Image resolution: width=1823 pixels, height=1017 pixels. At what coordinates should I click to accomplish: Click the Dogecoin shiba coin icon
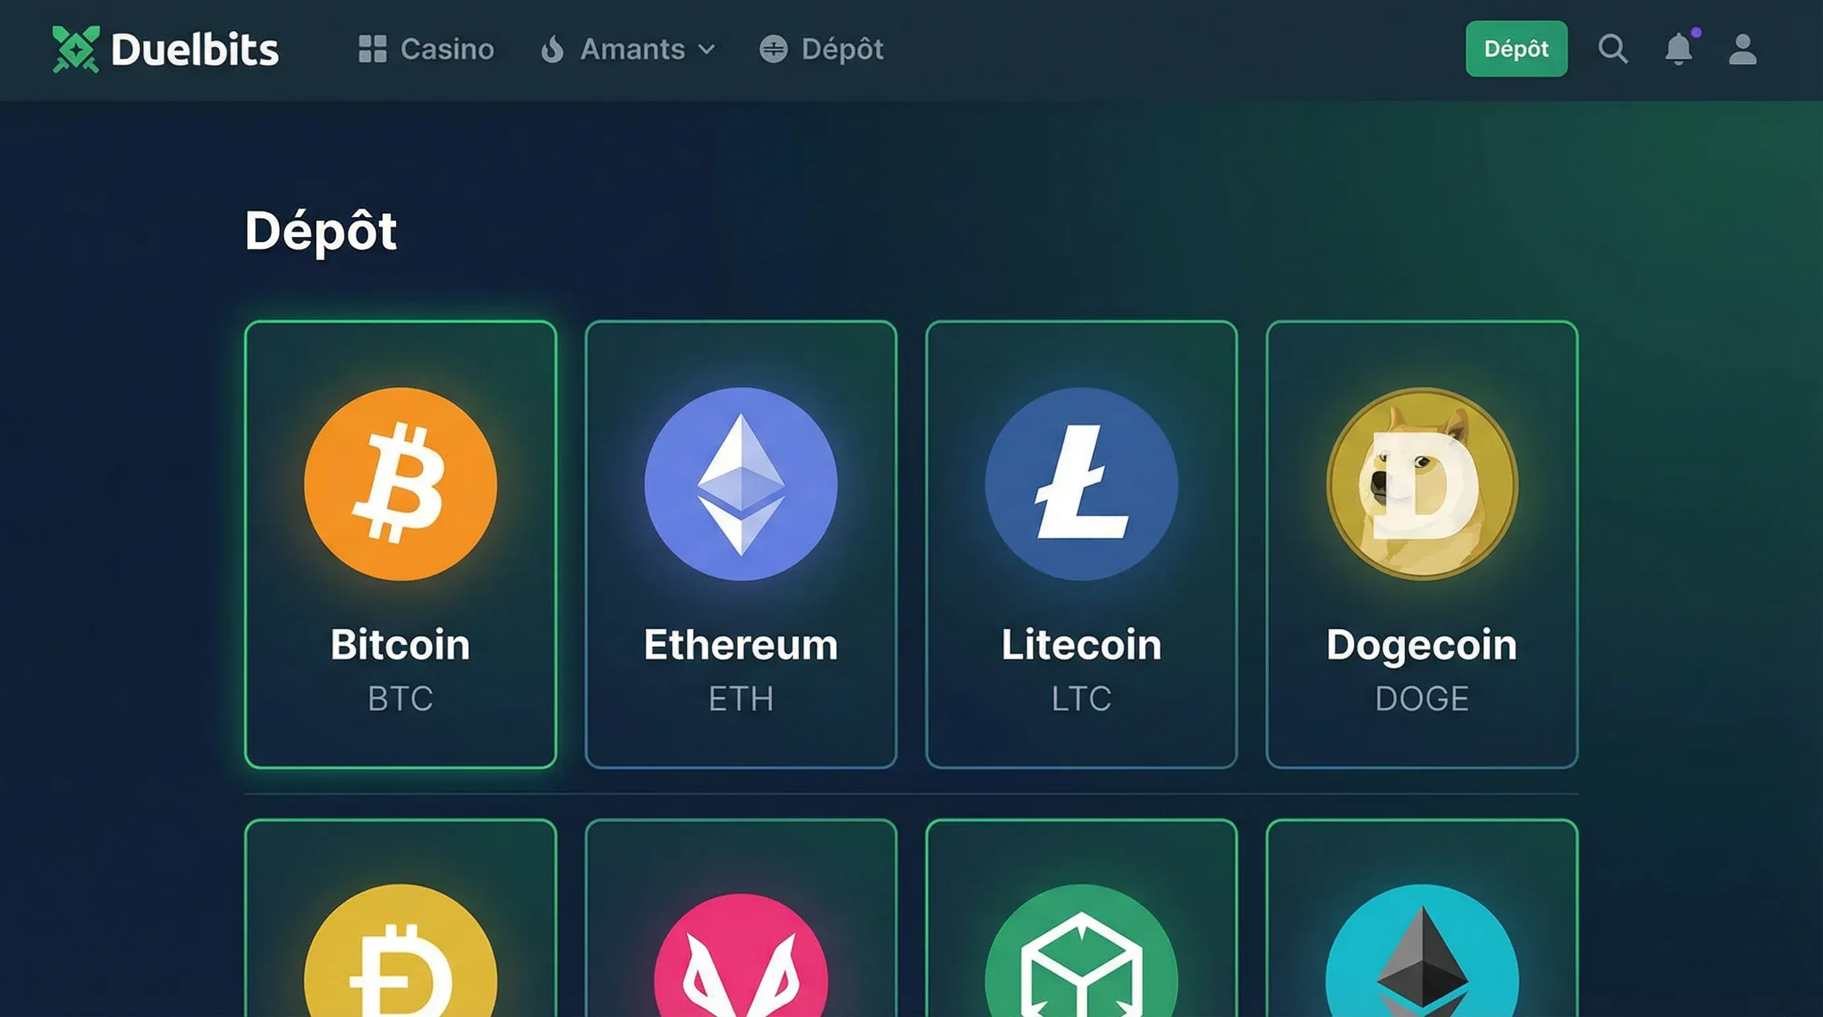(x=1422, y=484)
